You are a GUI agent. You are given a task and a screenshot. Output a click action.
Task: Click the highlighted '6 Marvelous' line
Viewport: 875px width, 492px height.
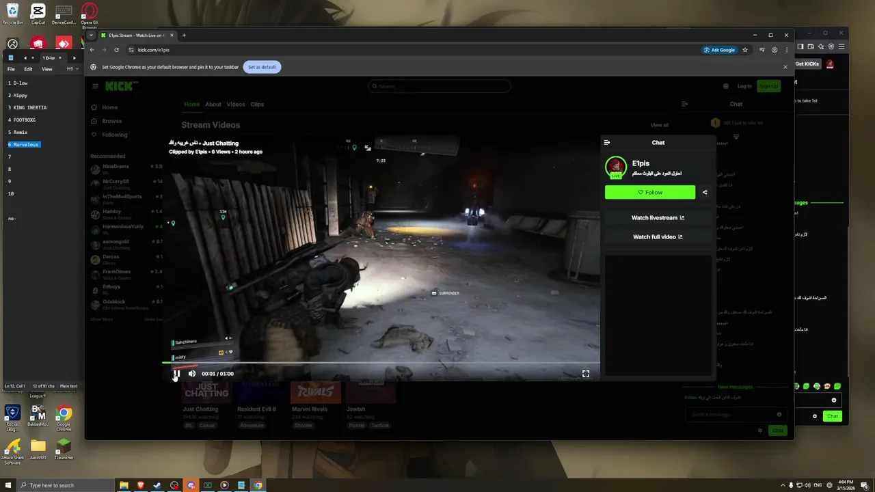click(24, 145)
